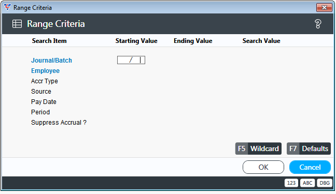
Task: Select the Accr Type search item
Action: pyautogui.click(x=45, y=81)
